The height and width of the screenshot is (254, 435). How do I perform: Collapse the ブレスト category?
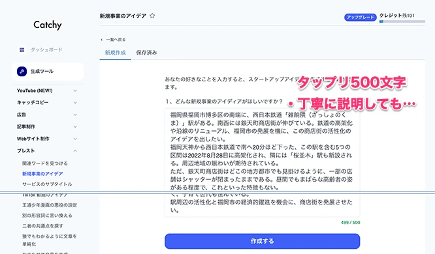tap(75, 151)
